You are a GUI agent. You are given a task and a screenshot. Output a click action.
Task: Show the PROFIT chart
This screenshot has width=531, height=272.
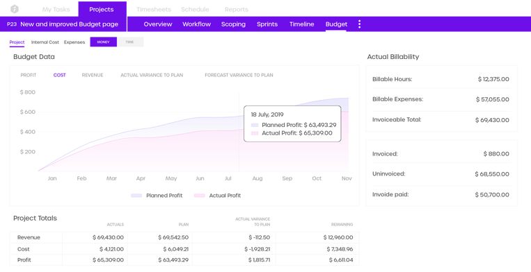pyautogui.click(x=29, y=75)
